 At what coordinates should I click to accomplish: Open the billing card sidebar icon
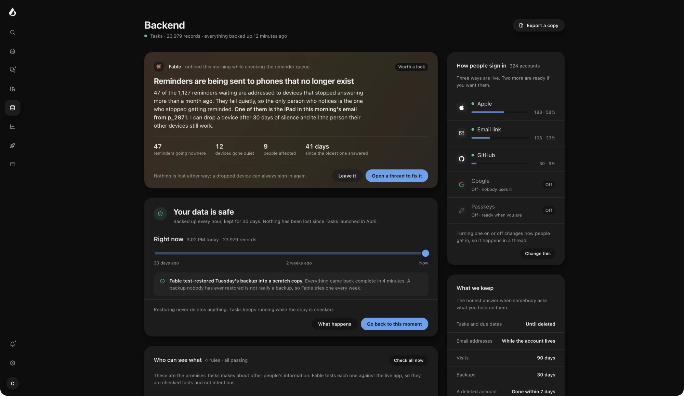tap(12, 164)
